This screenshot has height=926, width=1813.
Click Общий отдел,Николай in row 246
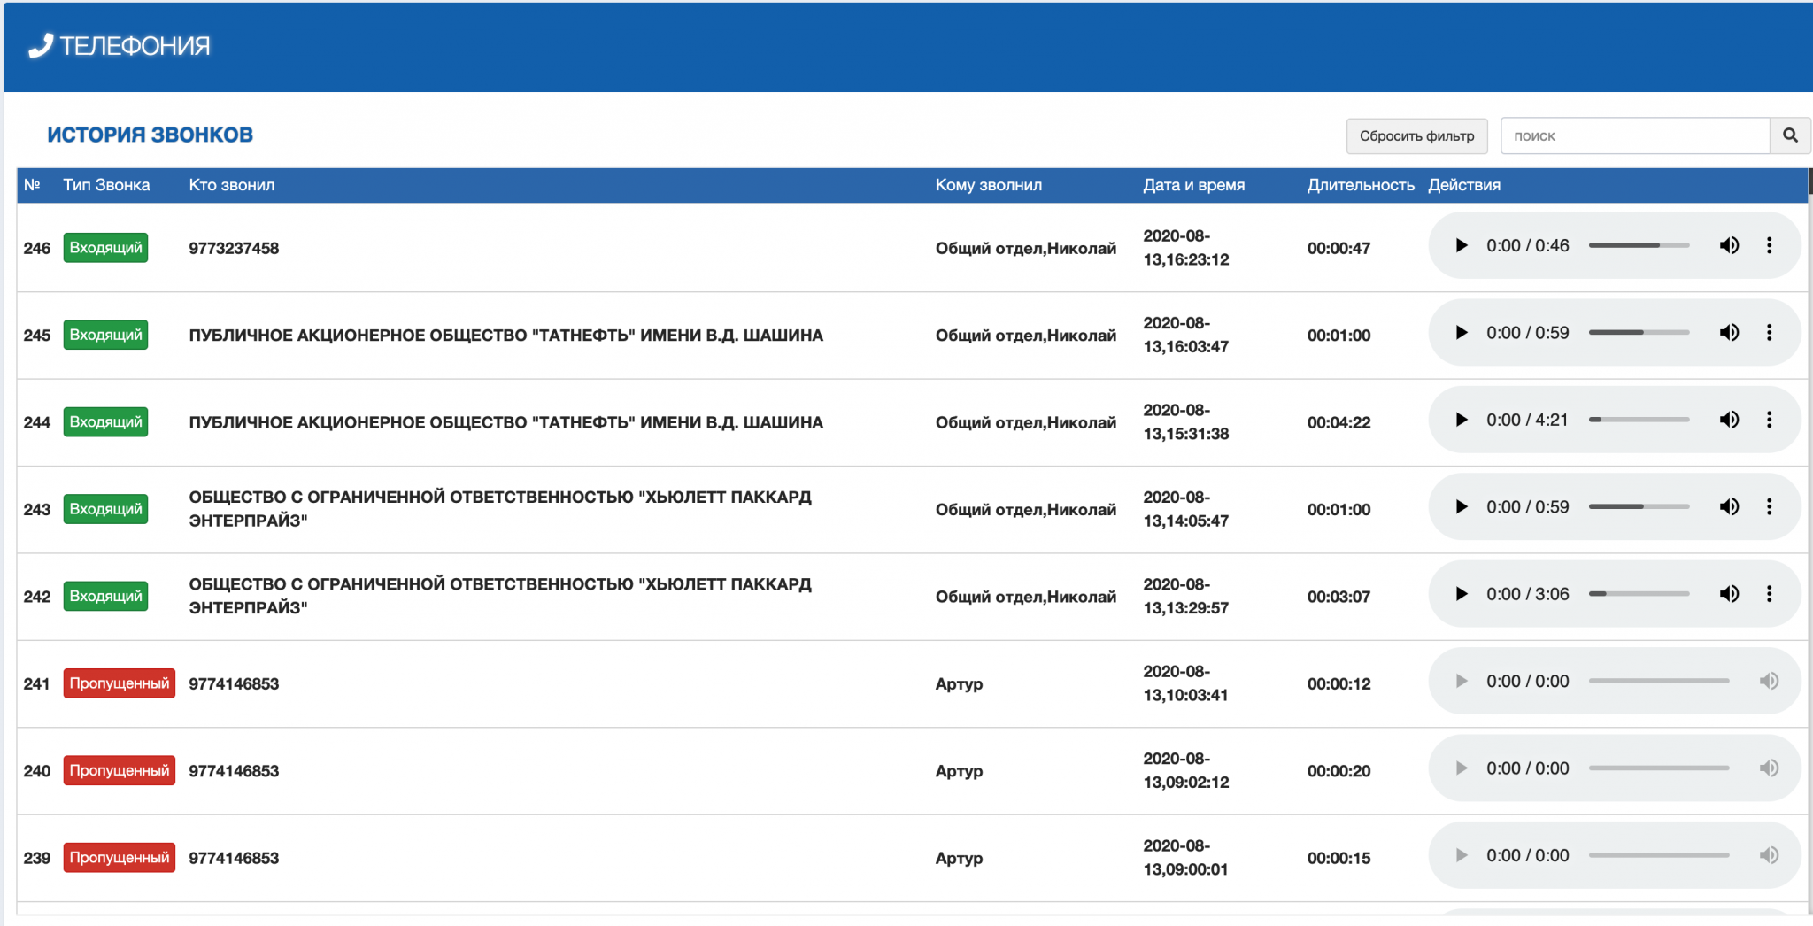1025,248
